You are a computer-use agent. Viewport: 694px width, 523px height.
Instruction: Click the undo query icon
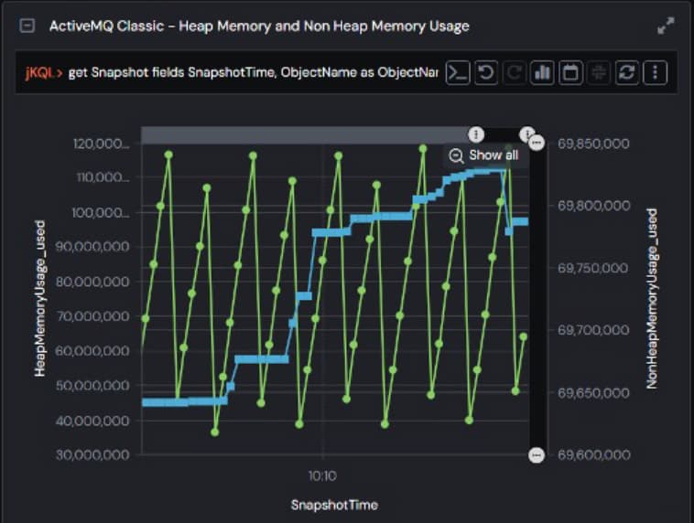pyautogui.click(x=486, y=73)
